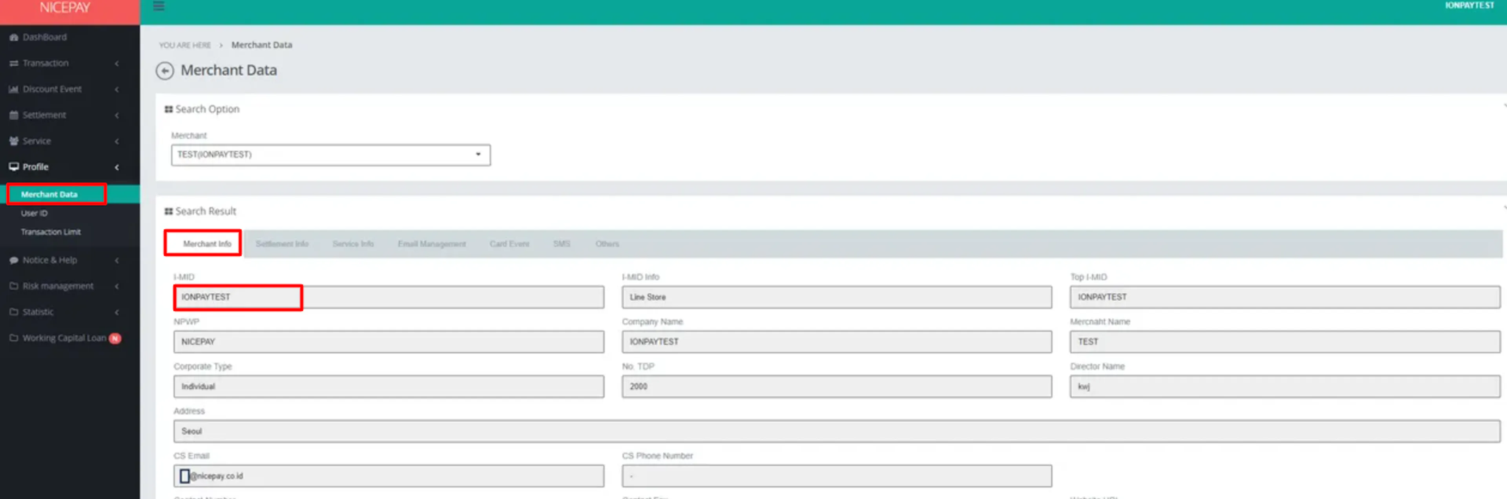Switch to the Service Info tab
Image resolution: width=1507 pixels, height=499 pixels.
click(x=353, y=244)
